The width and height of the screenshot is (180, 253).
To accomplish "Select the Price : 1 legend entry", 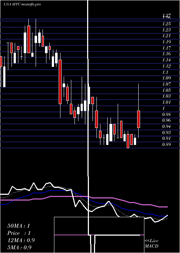I will point(19,233).
